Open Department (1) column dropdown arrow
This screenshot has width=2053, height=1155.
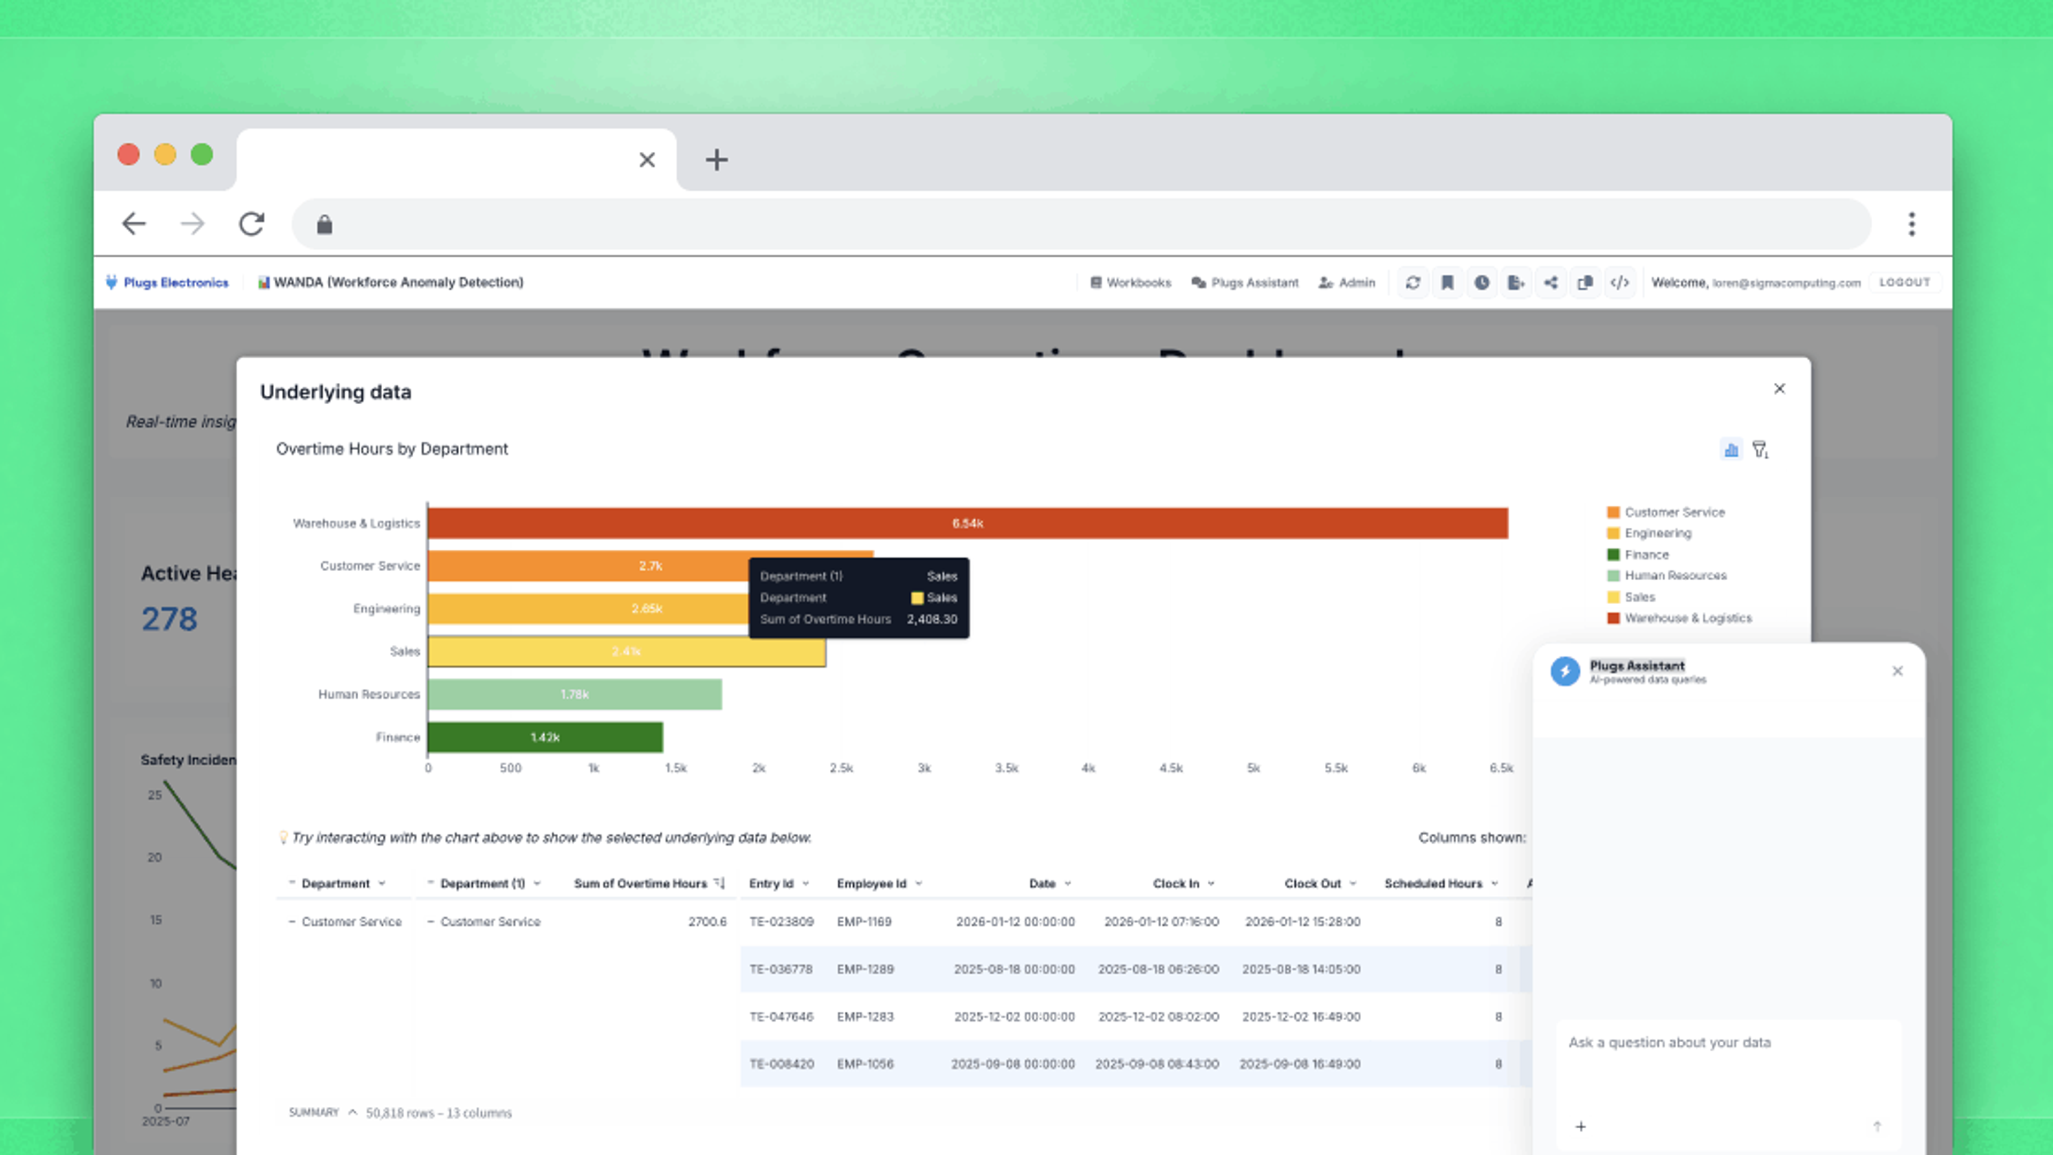537,883
